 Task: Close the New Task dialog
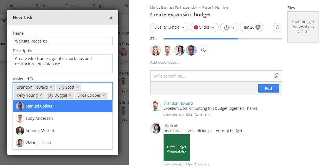pyautogui.click(x=111, y=18)
